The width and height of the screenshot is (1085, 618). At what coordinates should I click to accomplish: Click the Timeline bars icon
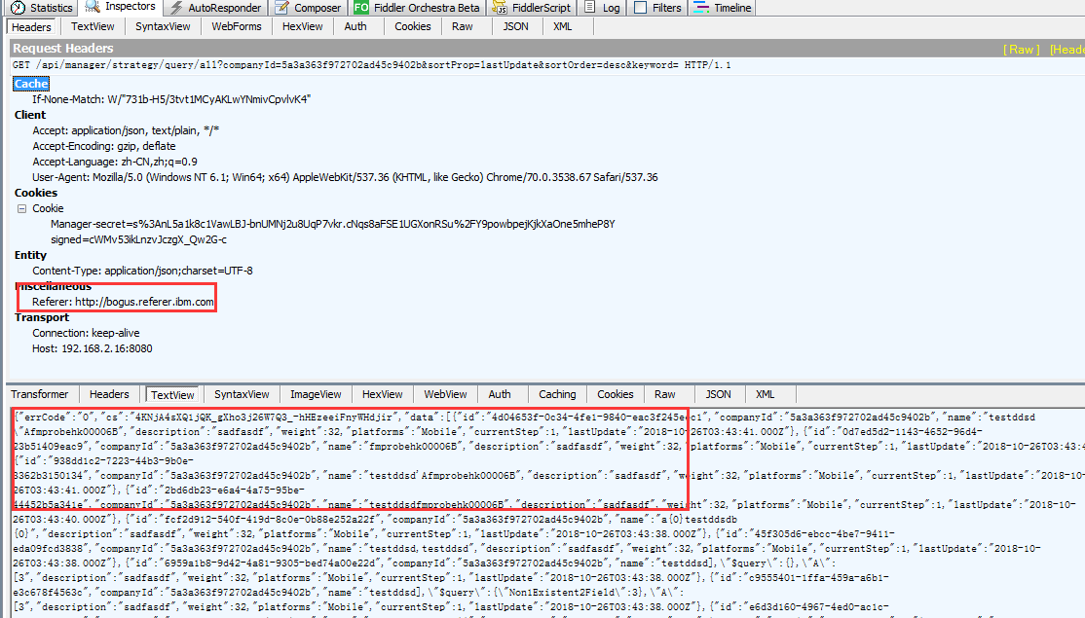coord(701,8)
